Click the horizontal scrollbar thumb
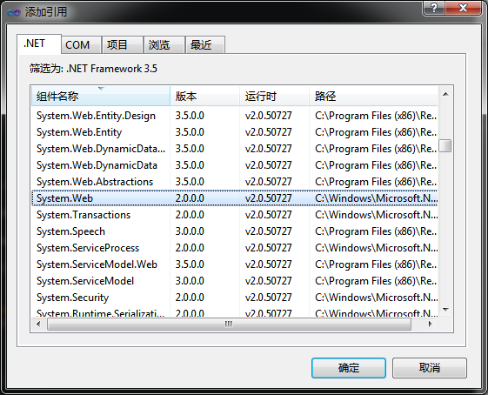This screenshot has width=488, height=395. 229,324
